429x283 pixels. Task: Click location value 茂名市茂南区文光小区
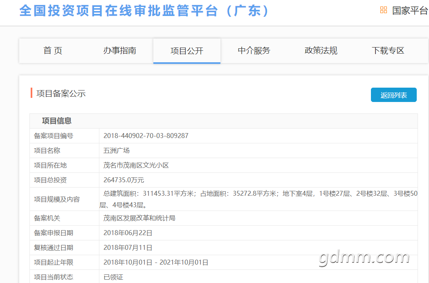(x=136, y=165)
